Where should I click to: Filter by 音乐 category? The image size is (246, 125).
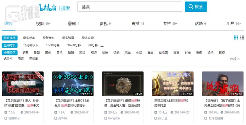pos(59,53)
